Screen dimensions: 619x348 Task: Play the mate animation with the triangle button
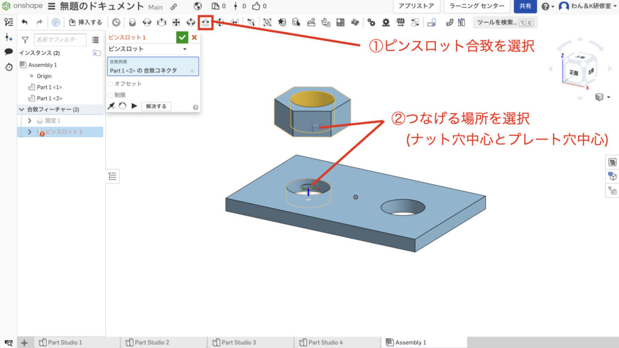click(x=134, y=106)
